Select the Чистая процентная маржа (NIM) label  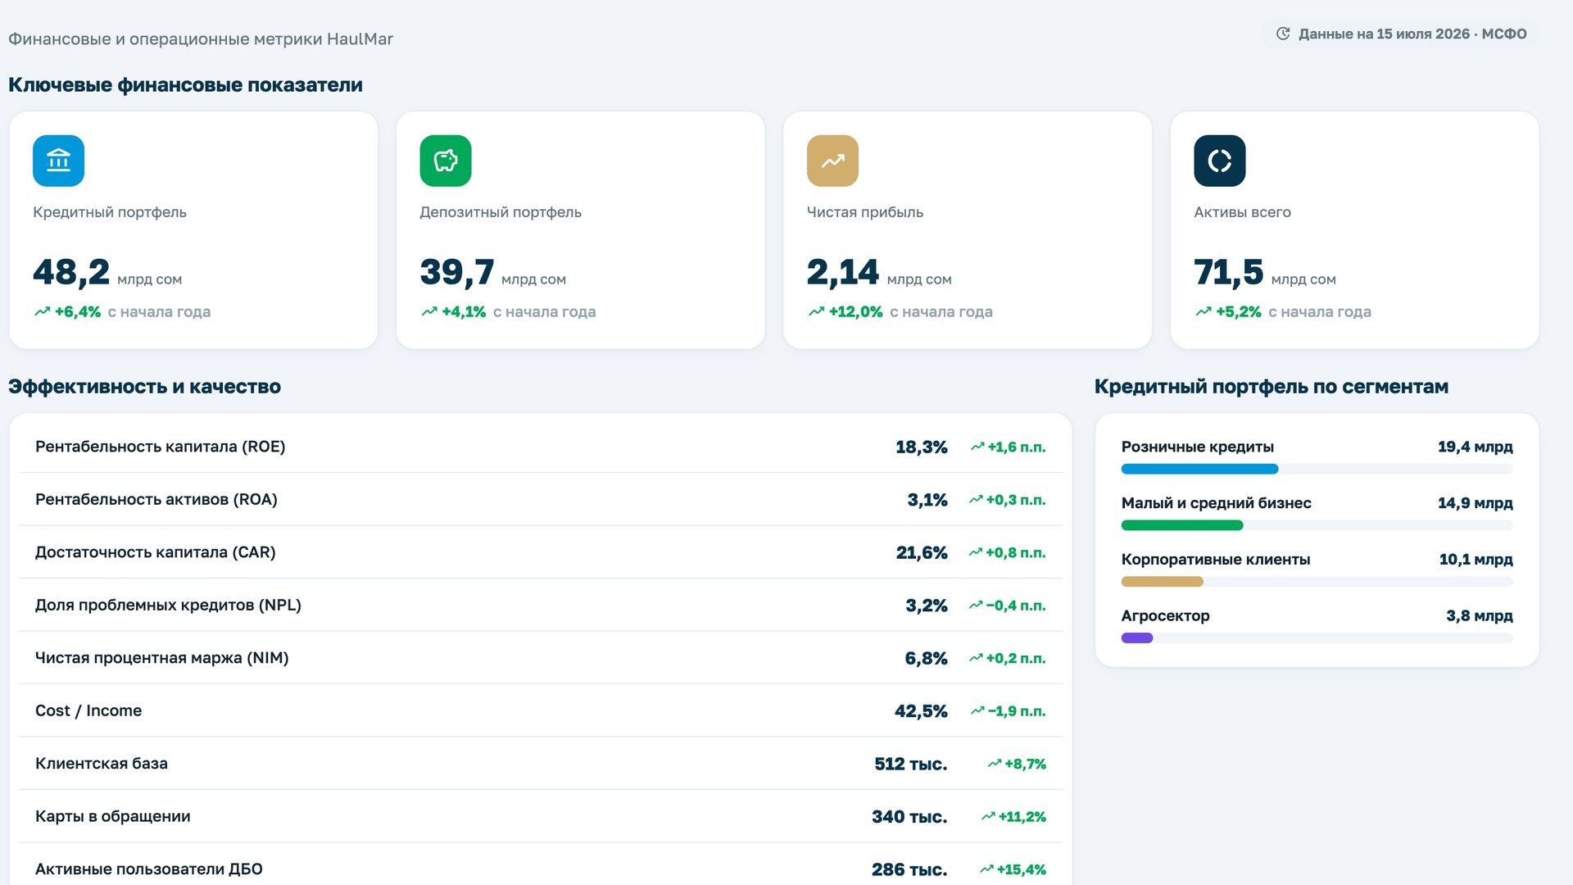[x=162, y=658]
